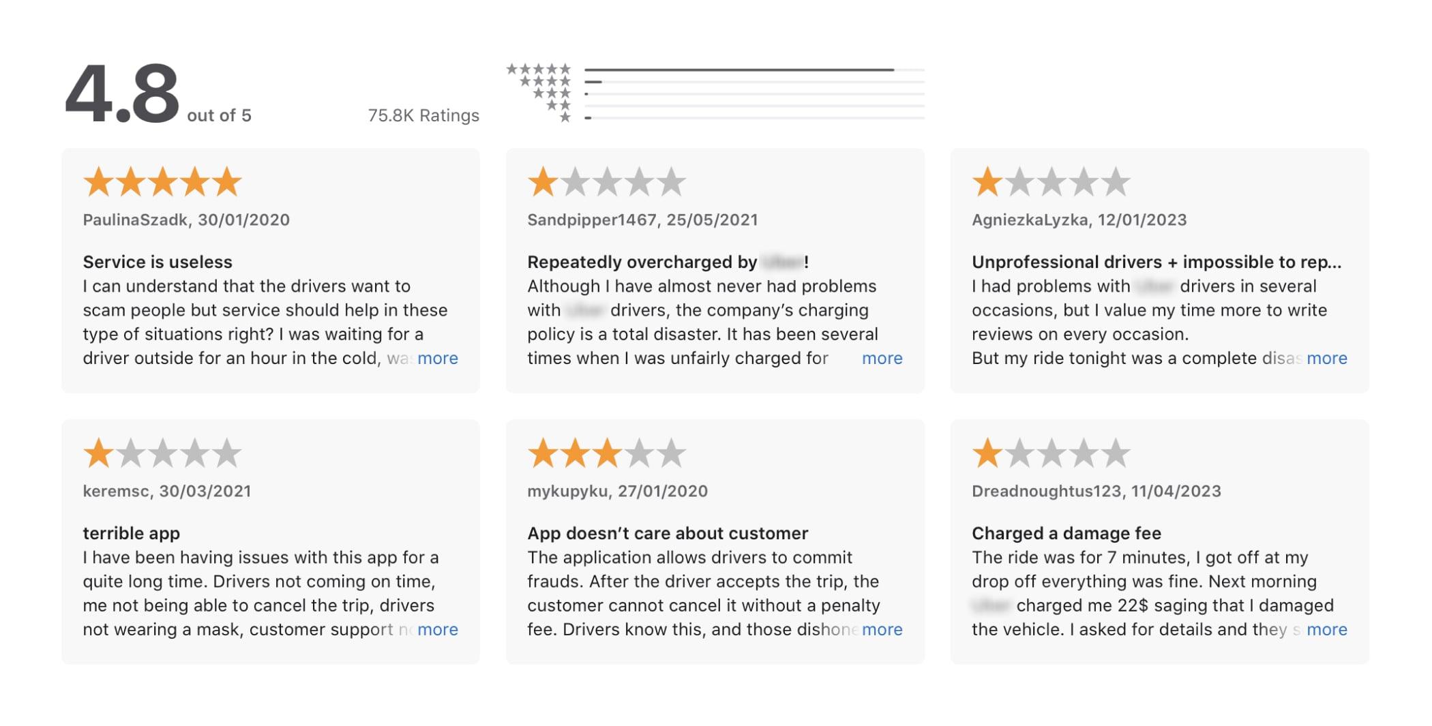
Task: Click more on the Repeatedly overcharged review
Action: 882,358
